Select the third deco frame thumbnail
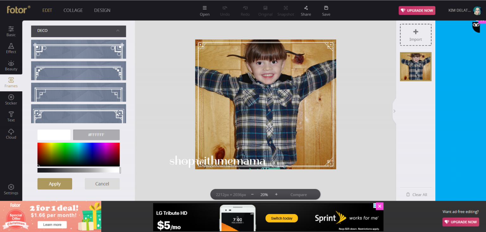The image size is (486, 232). tap(78, 92)
